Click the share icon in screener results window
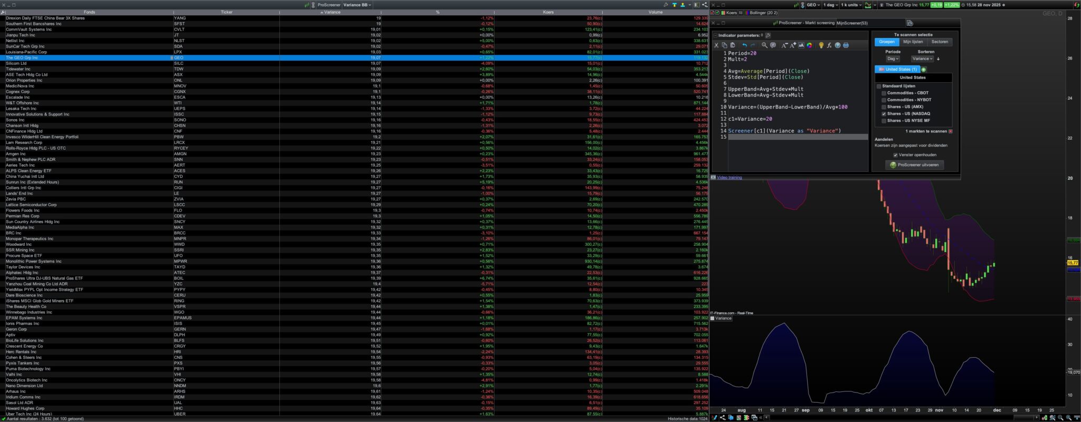 (x=704, y=5)
